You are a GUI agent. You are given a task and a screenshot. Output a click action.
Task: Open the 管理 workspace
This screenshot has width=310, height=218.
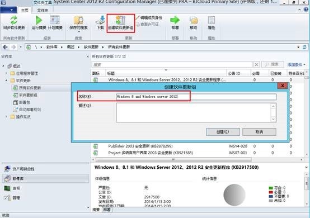45,198
